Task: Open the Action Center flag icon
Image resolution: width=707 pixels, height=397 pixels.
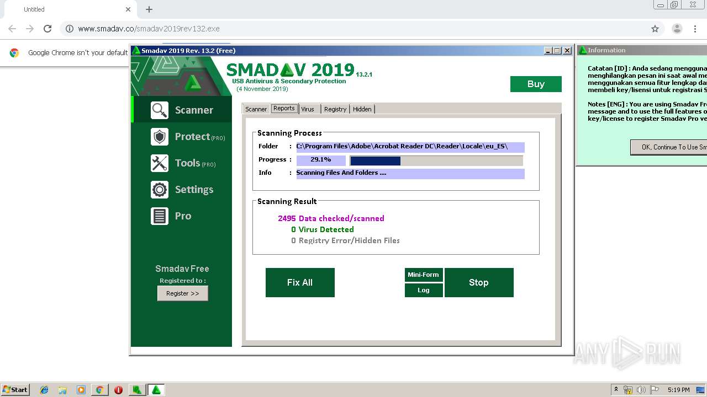Action: (x=655, y=390)
